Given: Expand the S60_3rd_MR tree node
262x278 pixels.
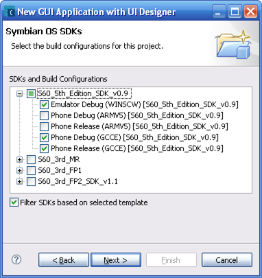Looking at the screenshot, I should [20, 159].
